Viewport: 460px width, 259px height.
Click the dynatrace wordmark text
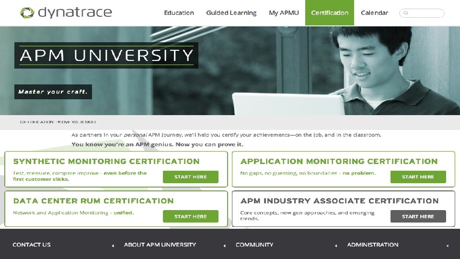pyautogui.click(x=75, y=12)
